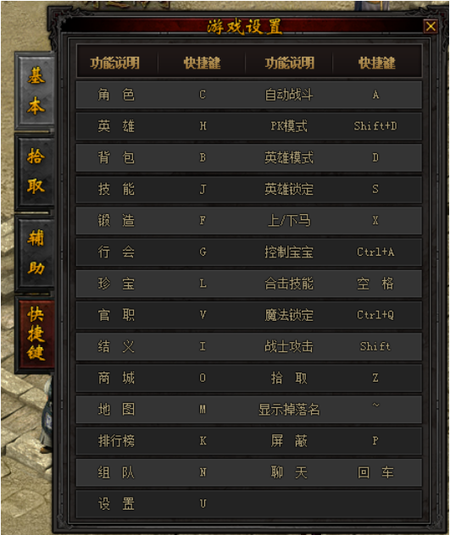Select the 上/下马 function label
Image resolution: width=450 pixels, height=535 pixels.
click(x=289, y=221)
